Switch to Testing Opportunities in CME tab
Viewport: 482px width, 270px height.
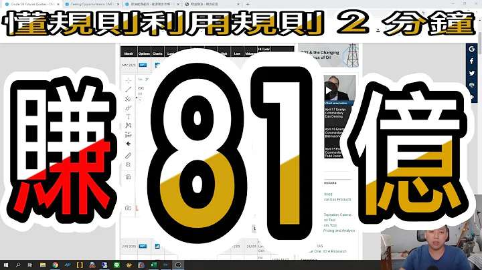tap(92, 4)
